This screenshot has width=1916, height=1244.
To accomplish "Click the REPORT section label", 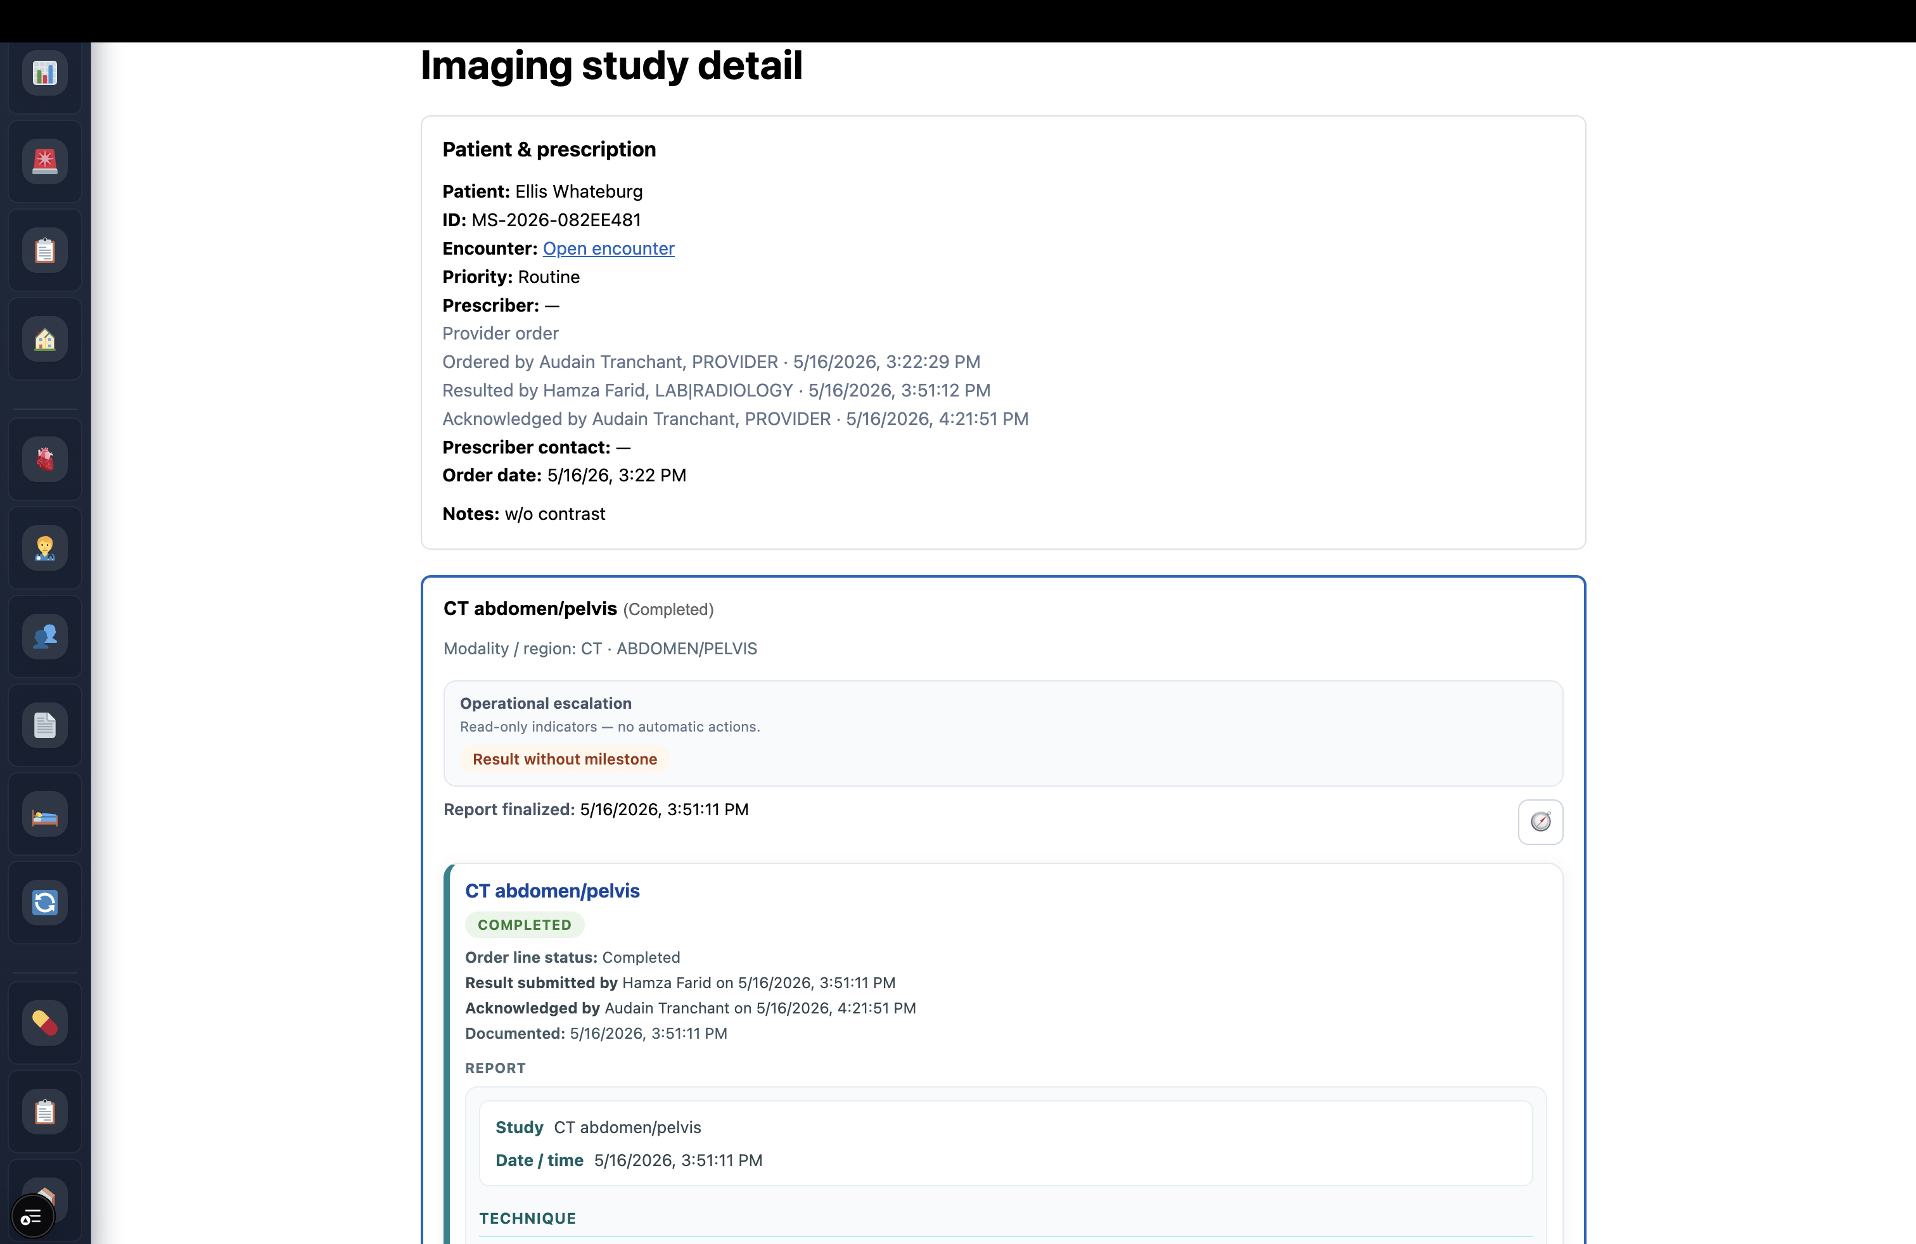I will click(x=495, y=1069).
